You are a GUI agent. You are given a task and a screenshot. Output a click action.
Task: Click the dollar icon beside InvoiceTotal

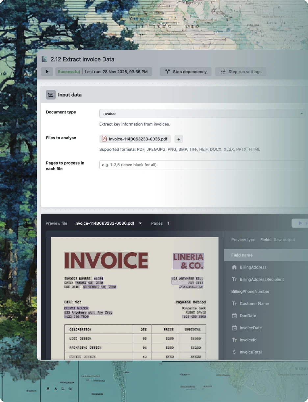click(234, 352)
